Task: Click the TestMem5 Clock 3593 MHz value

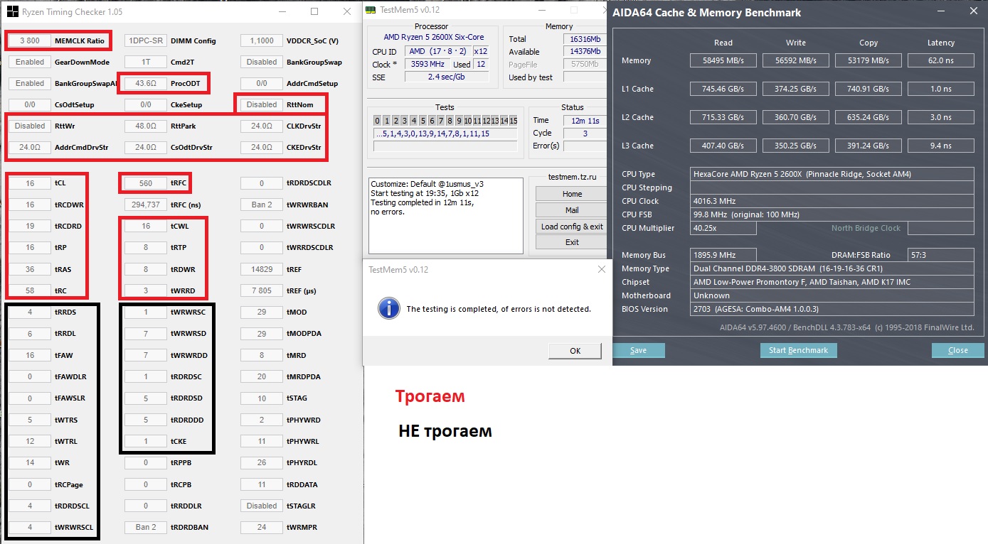Action: pyautogui.click(x=427, y=64)
